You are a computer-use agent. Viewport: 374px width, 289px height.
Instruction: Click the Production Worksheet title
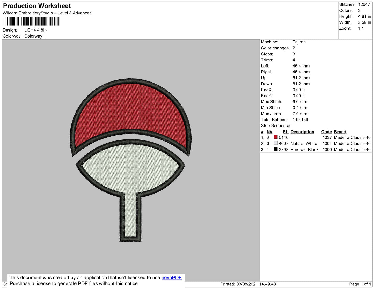(37, 6)
